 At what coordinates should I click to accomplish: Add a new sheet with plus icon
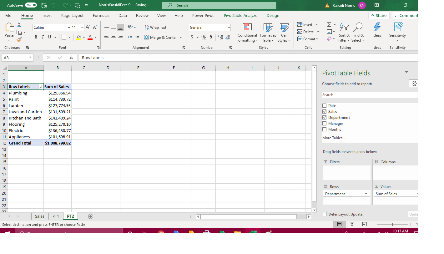point(91,216)
